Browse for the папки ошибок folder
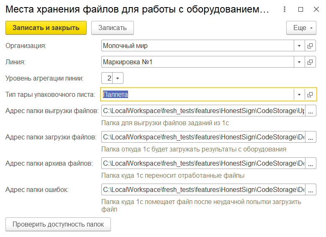This screenshot has height=237, width=326. [311, 189]
